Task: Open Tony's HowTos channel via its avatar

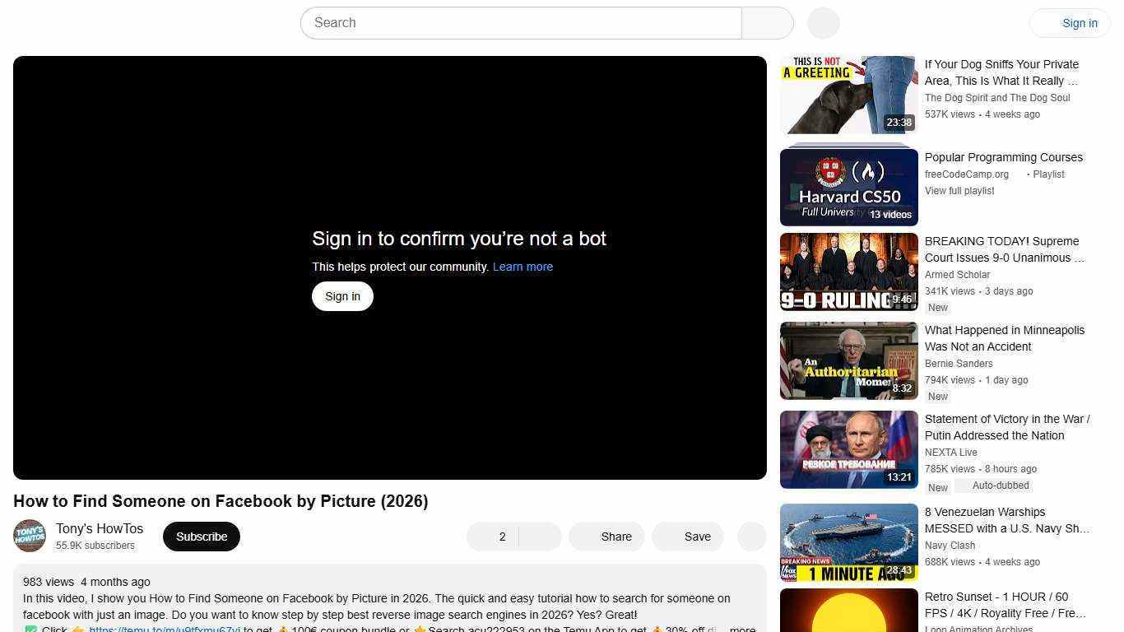Action: coord(29,536)
